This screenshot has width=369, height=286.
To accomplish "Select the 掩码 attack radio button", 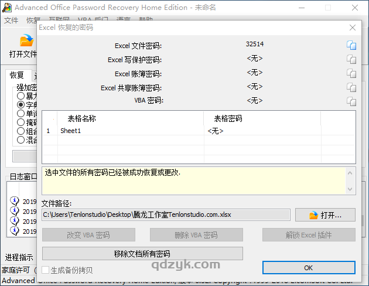I will [x=21, y=122].
